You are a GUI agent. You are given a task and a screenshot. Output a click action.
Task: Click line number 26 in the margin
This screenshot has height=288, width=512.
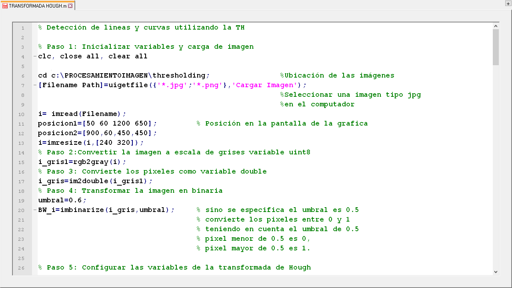[22, 268]
